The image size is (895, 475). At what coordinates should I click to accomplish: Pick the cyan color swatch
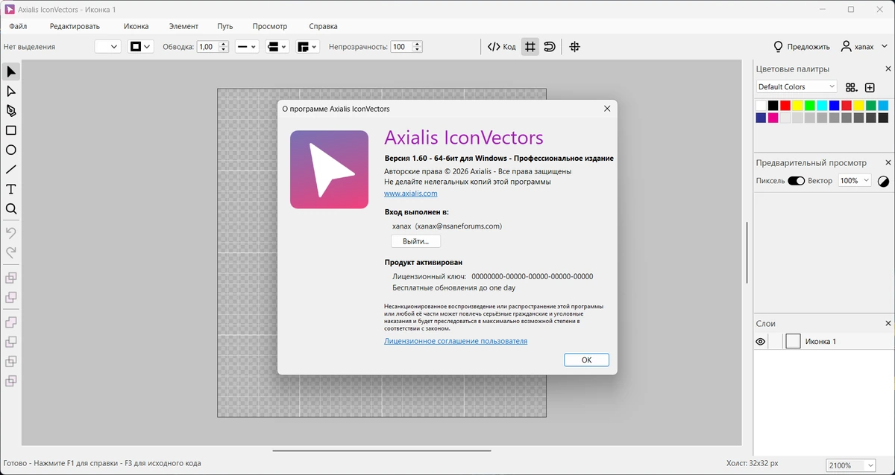click(x=822, y=106)
